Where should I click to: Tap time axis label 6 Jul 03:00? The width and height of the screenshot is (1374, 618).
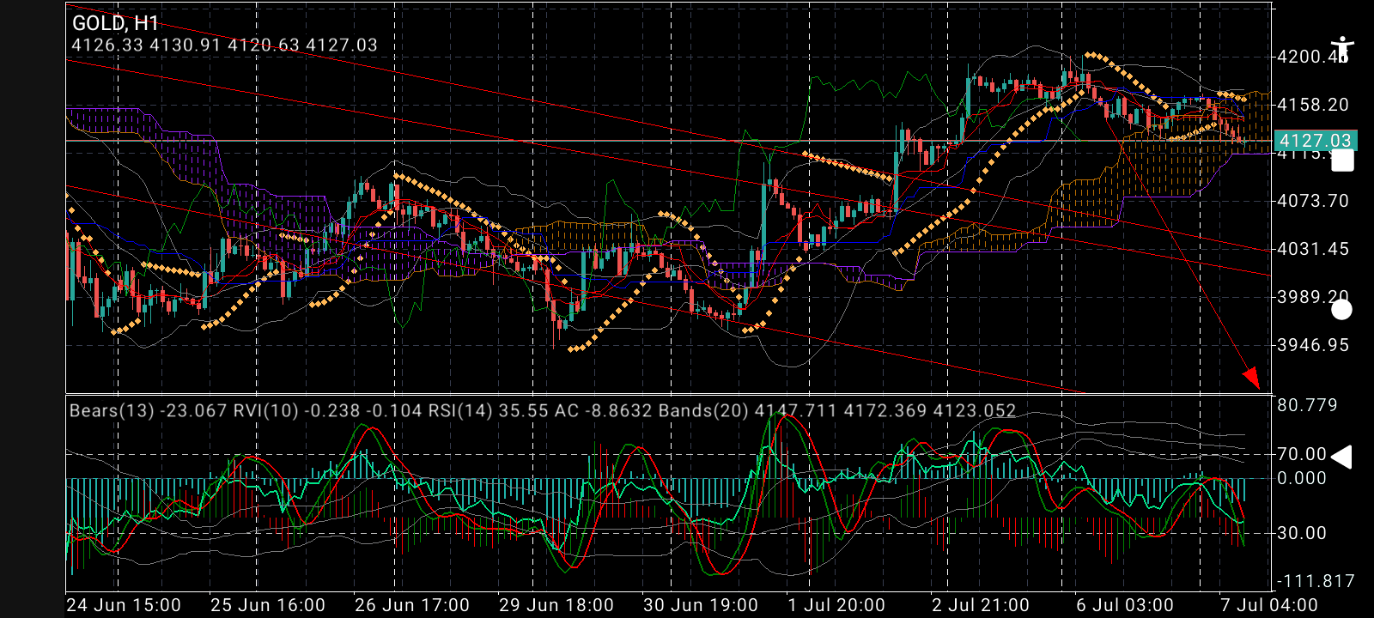[x=1125, y=605]
